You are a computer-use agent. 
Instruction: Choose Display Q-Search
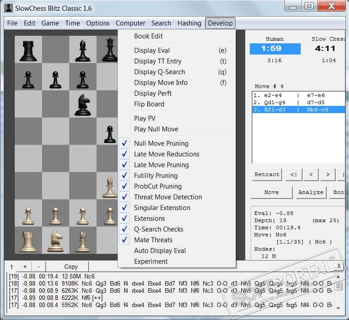point(177,72)
